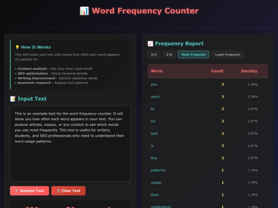Screen dimensions: 278x208
Task: Click the notepad icon beside Input Text
Action: 13,99
